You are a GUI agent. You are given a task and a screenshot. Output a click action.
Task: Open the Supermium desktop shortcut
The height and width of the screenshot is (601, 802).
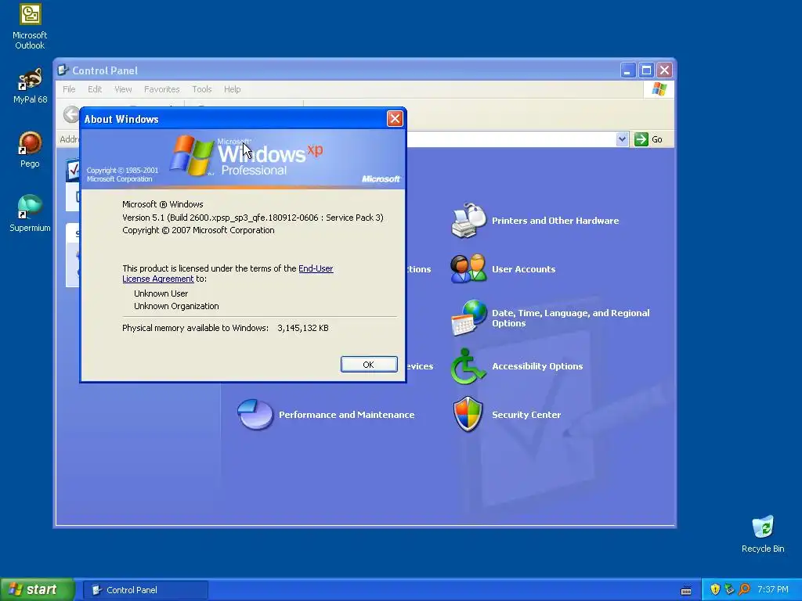30,214
